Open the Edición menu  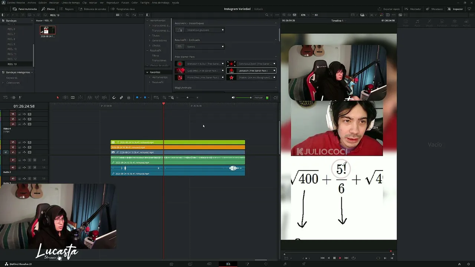43,3
